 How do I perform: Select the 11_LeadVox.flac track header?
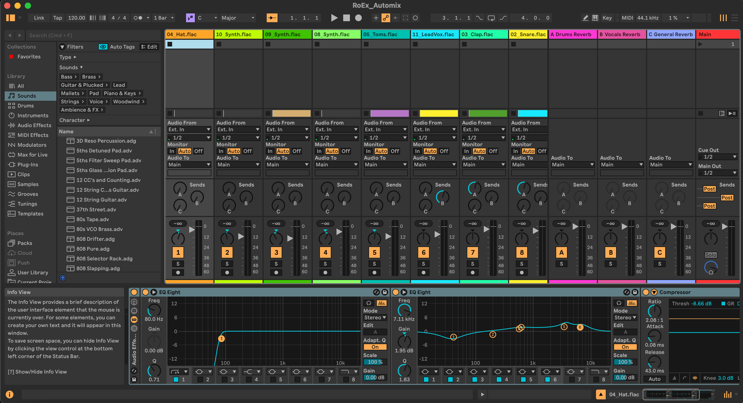tap(435, 34)
